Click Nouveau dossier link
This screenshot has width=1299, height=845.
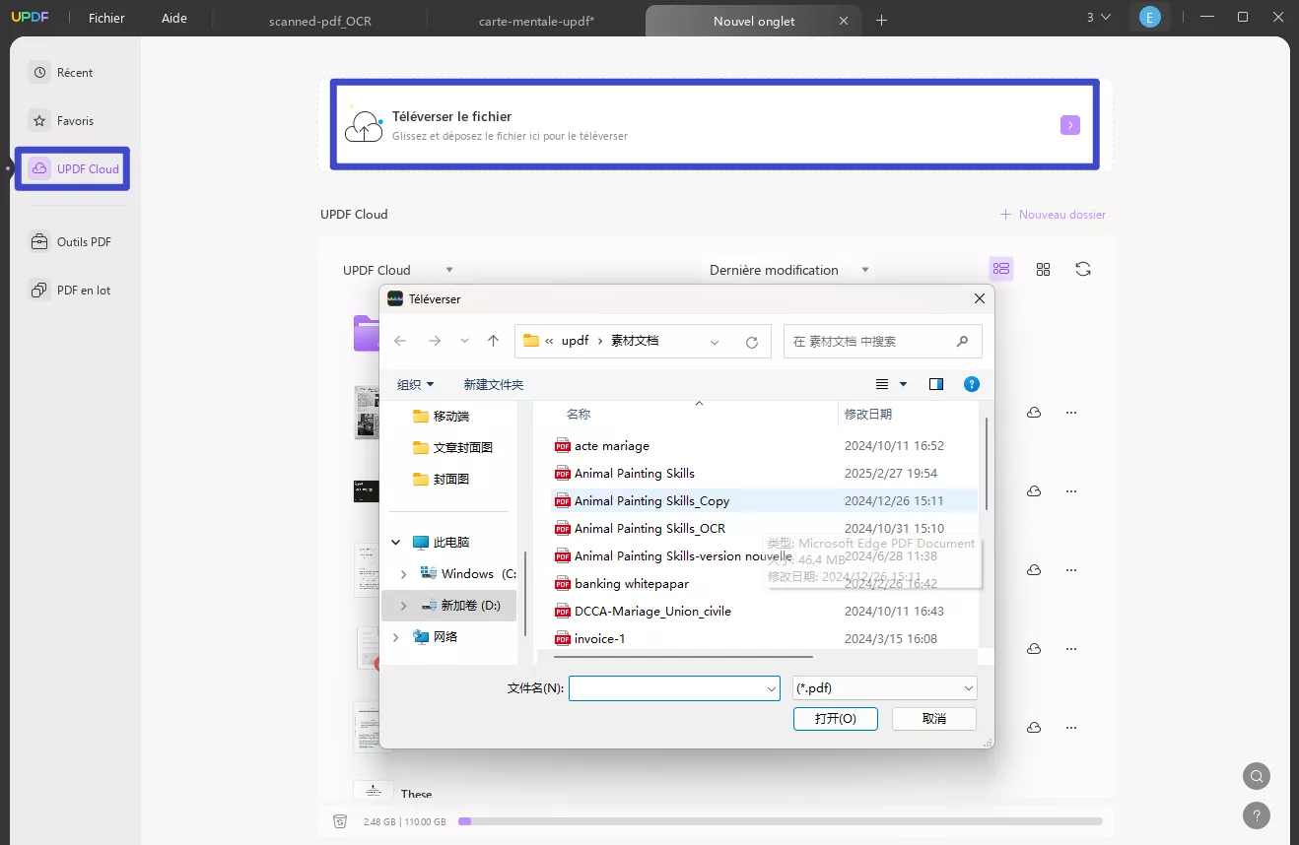(x=1053, y=214)
